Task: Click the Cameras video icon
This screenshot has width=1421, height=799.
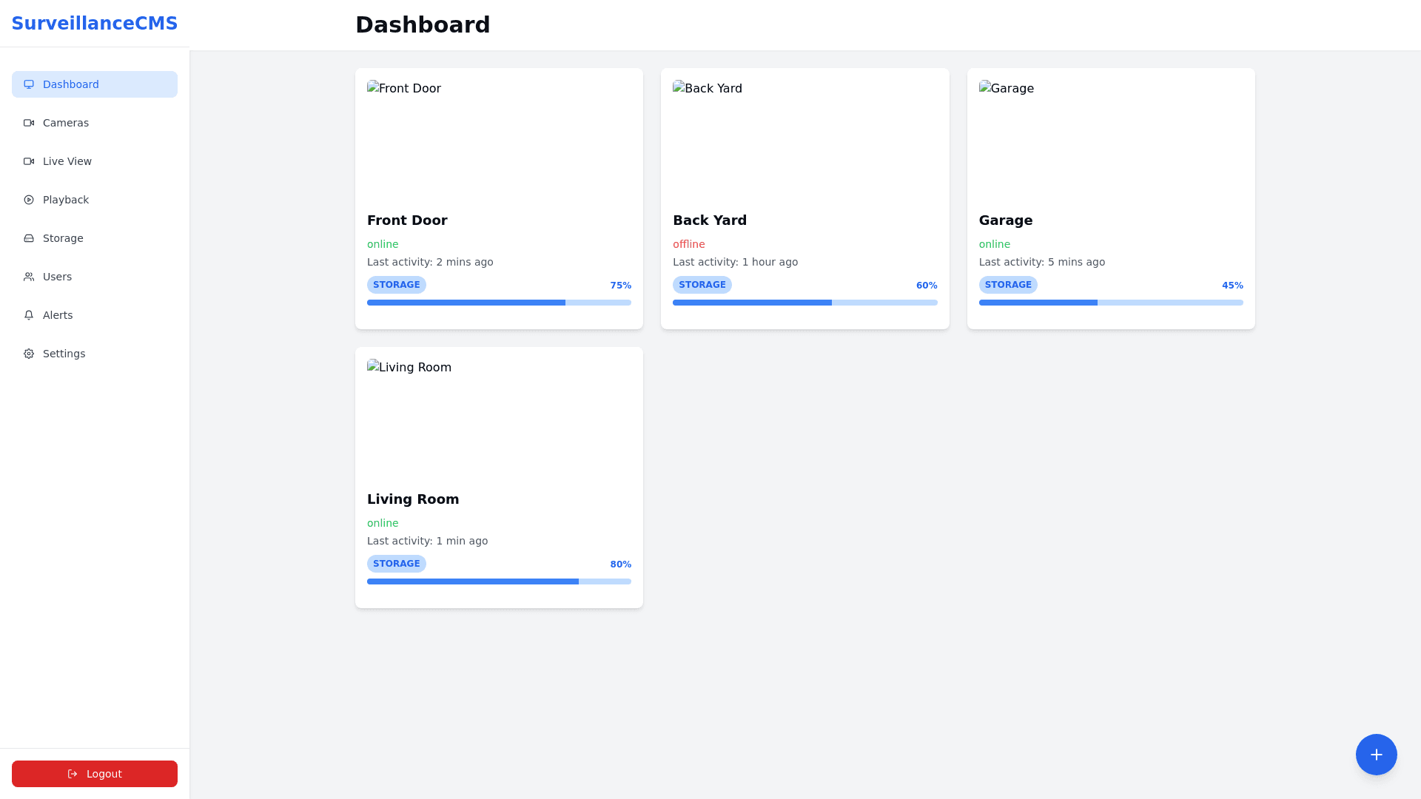Action: tap(29, 123)
